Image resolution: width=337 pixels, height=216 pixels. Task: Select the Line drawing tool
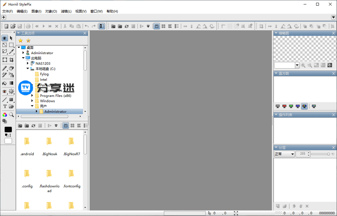(x=5, y=100)
